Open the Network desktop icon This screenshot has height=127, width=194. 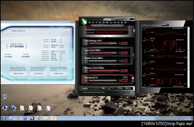point(14,109)
